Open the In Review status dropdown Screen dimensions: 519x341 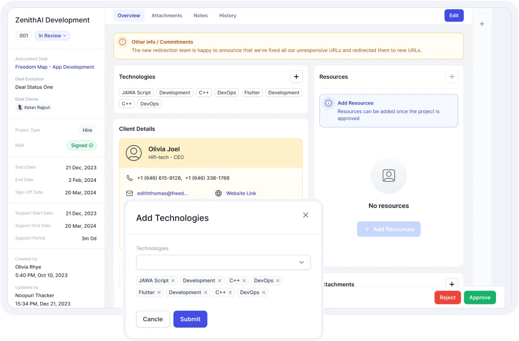52,35
